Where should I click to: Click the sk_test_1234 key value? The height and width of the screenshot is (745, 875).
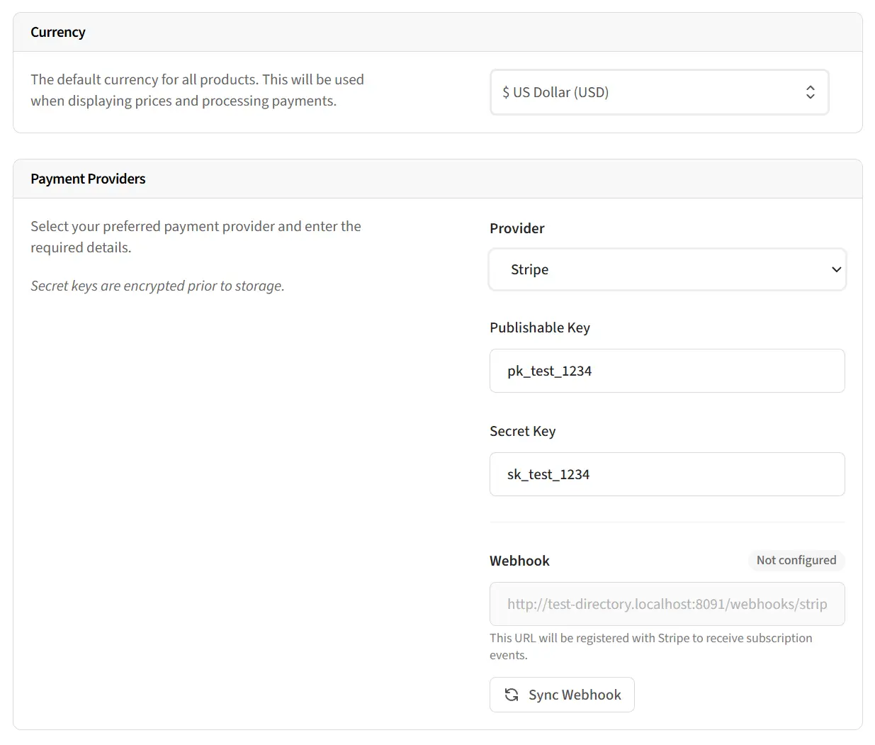(548, 474)
